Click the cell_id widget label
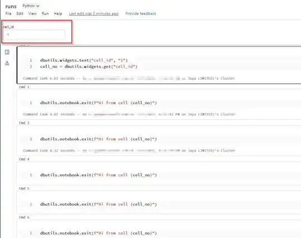This screenshot has height=238, width=301. pos(8,27)
